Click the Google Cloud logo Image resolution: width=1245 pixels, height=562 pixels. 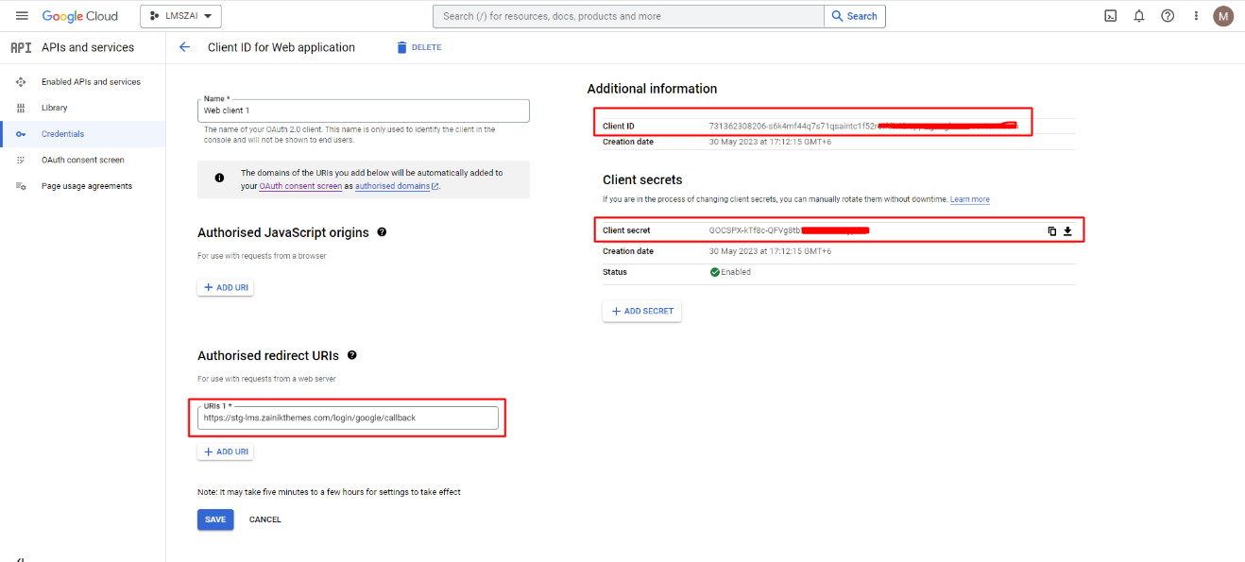pos(80,16)
